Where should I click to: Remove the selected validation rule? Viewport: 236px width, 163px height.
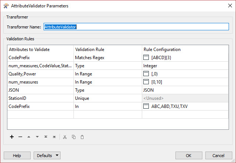coord(20,137)
